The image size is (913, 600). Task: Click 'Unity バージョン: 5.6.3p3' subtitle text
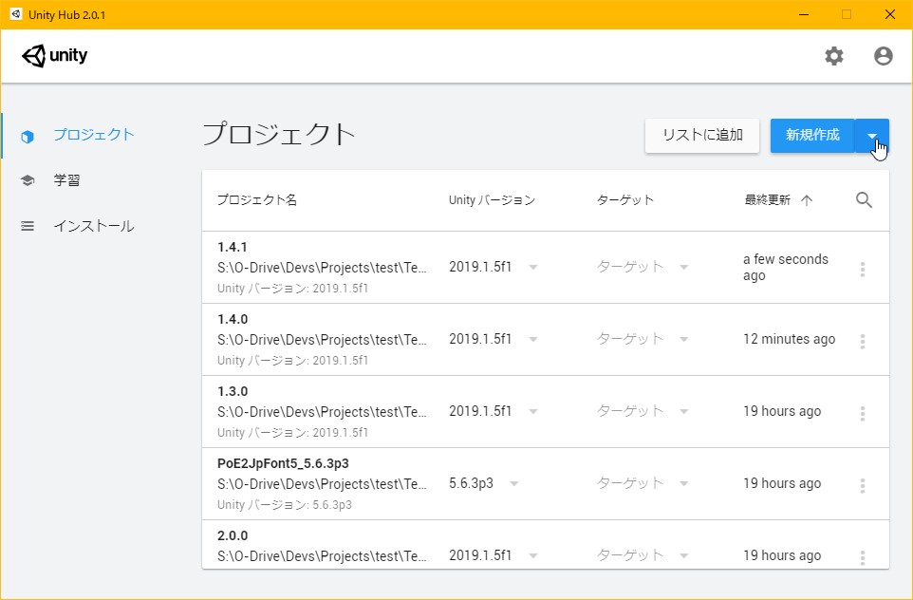[284, 504]
